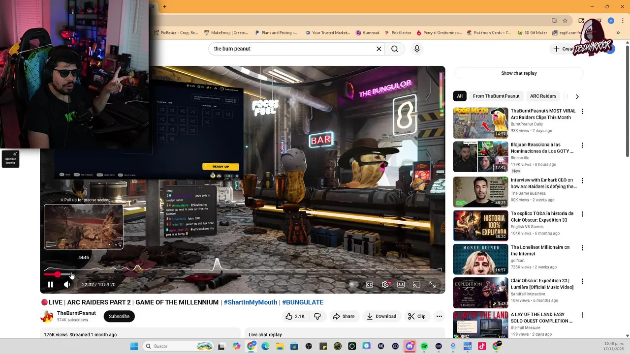Image resolution: width=630 pixels, height=354 pixels.
Task: Start voice search with the microphone icon
Action: 417,49
